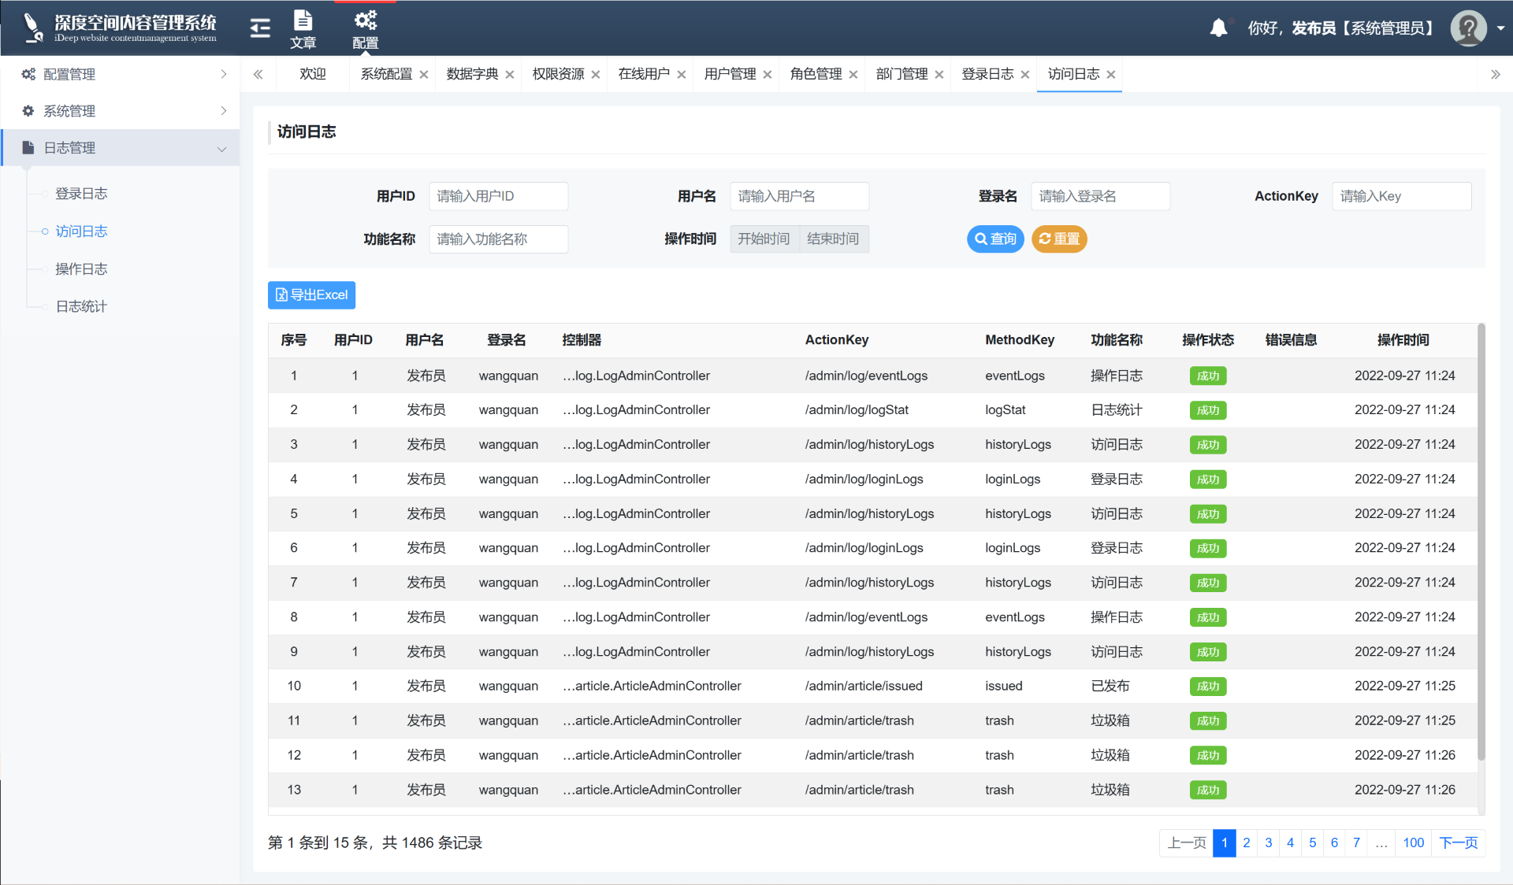Click the 用户ID column header
The image size is (1513, 885).
pos(353,340)
